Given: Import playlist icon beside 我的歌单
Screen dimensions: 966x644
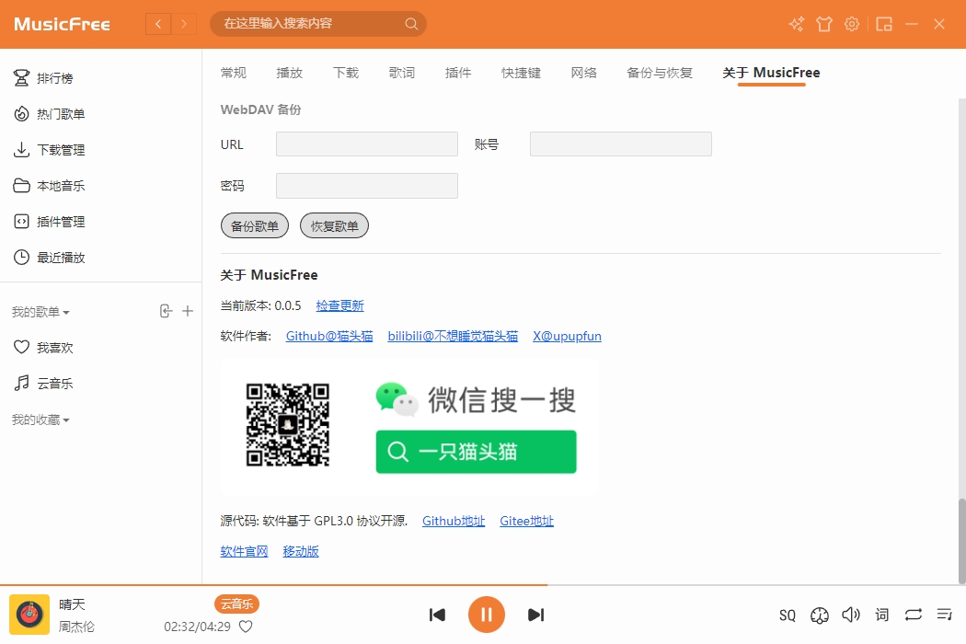Looking at the screenshot, I should tap(166, 312).
